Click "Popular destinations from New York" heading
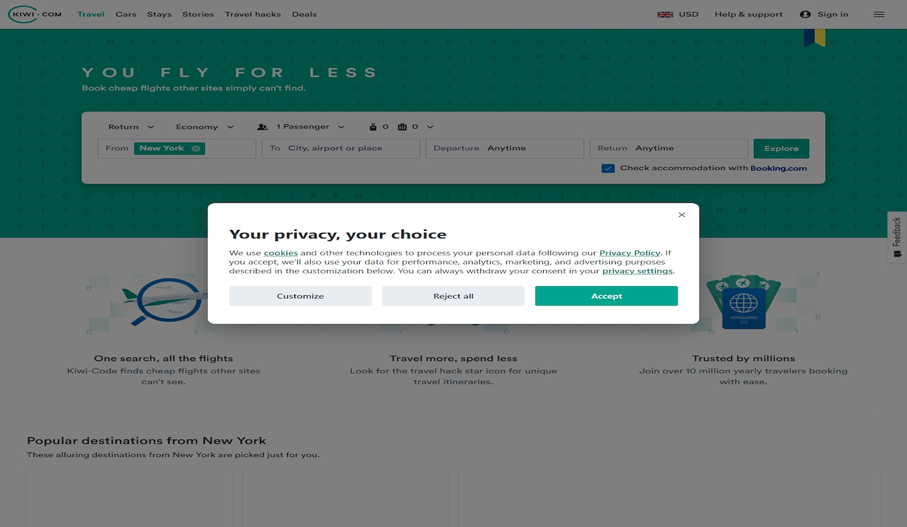 point(146,441)
